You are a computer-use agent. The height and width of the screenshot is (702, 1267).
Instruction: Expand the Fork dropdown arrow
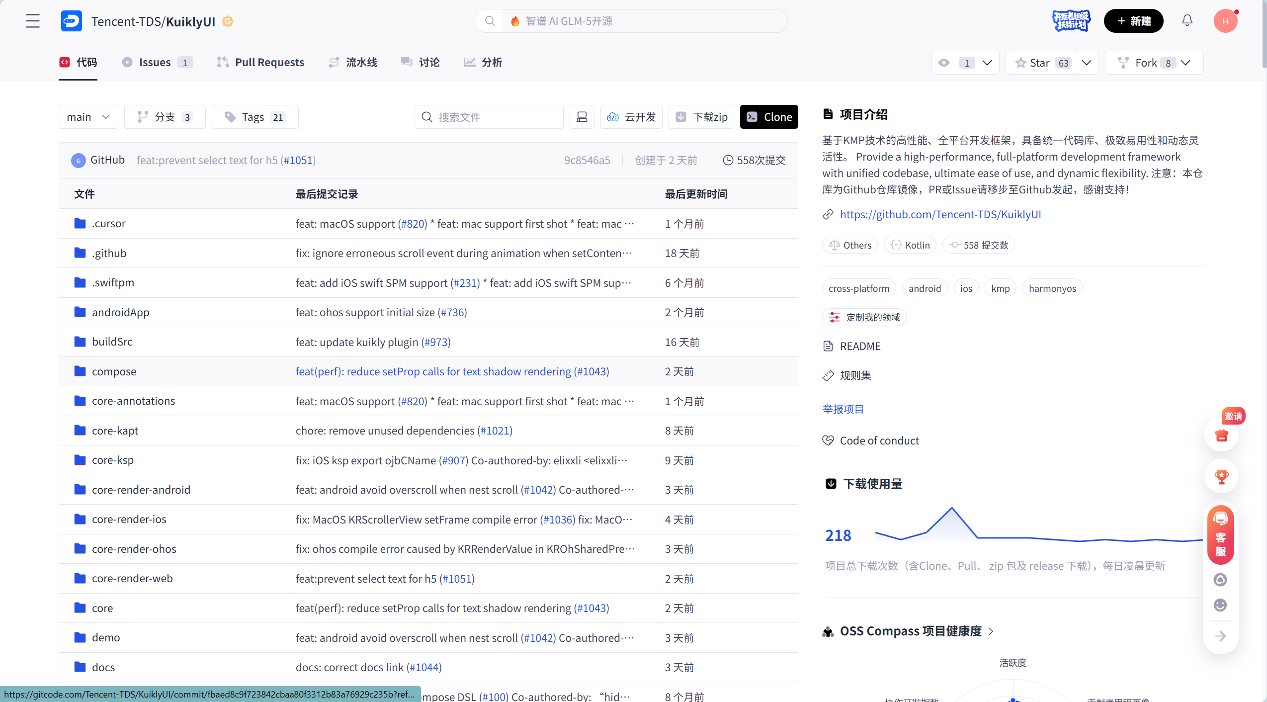pos(1186,63)
